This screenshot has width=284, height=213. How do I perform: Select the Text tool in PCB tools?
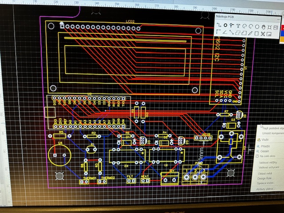point(238,26)
